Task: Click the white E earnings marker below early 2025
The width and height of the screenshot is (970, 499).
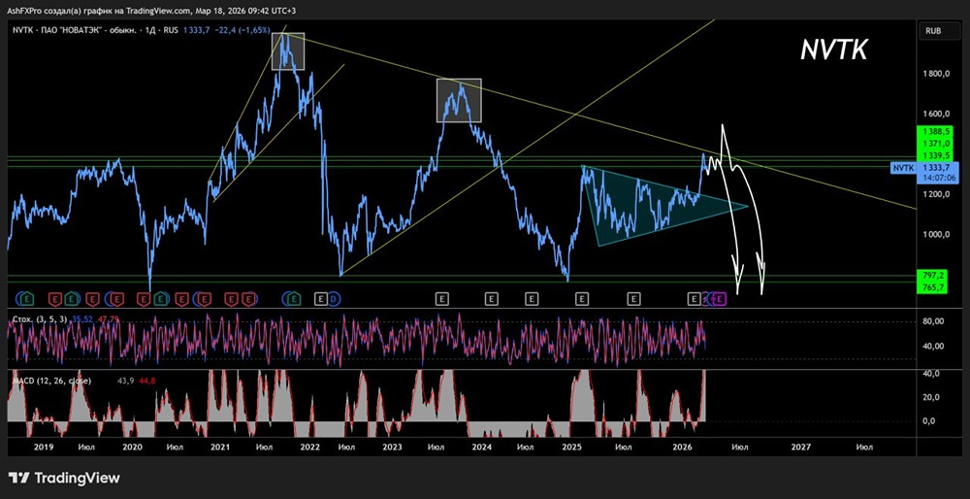Action: point(581,299)
